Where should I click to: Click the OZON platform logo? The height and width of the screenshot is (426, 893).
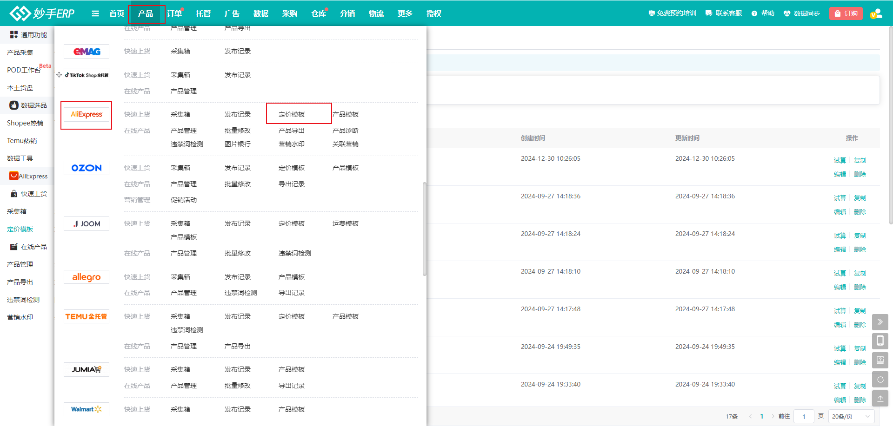tap(87, 168)
